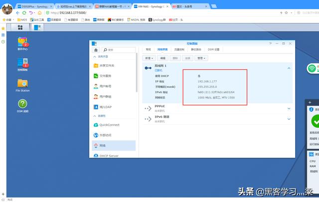Open the Create dropdown button

click(x=149, y=58)
